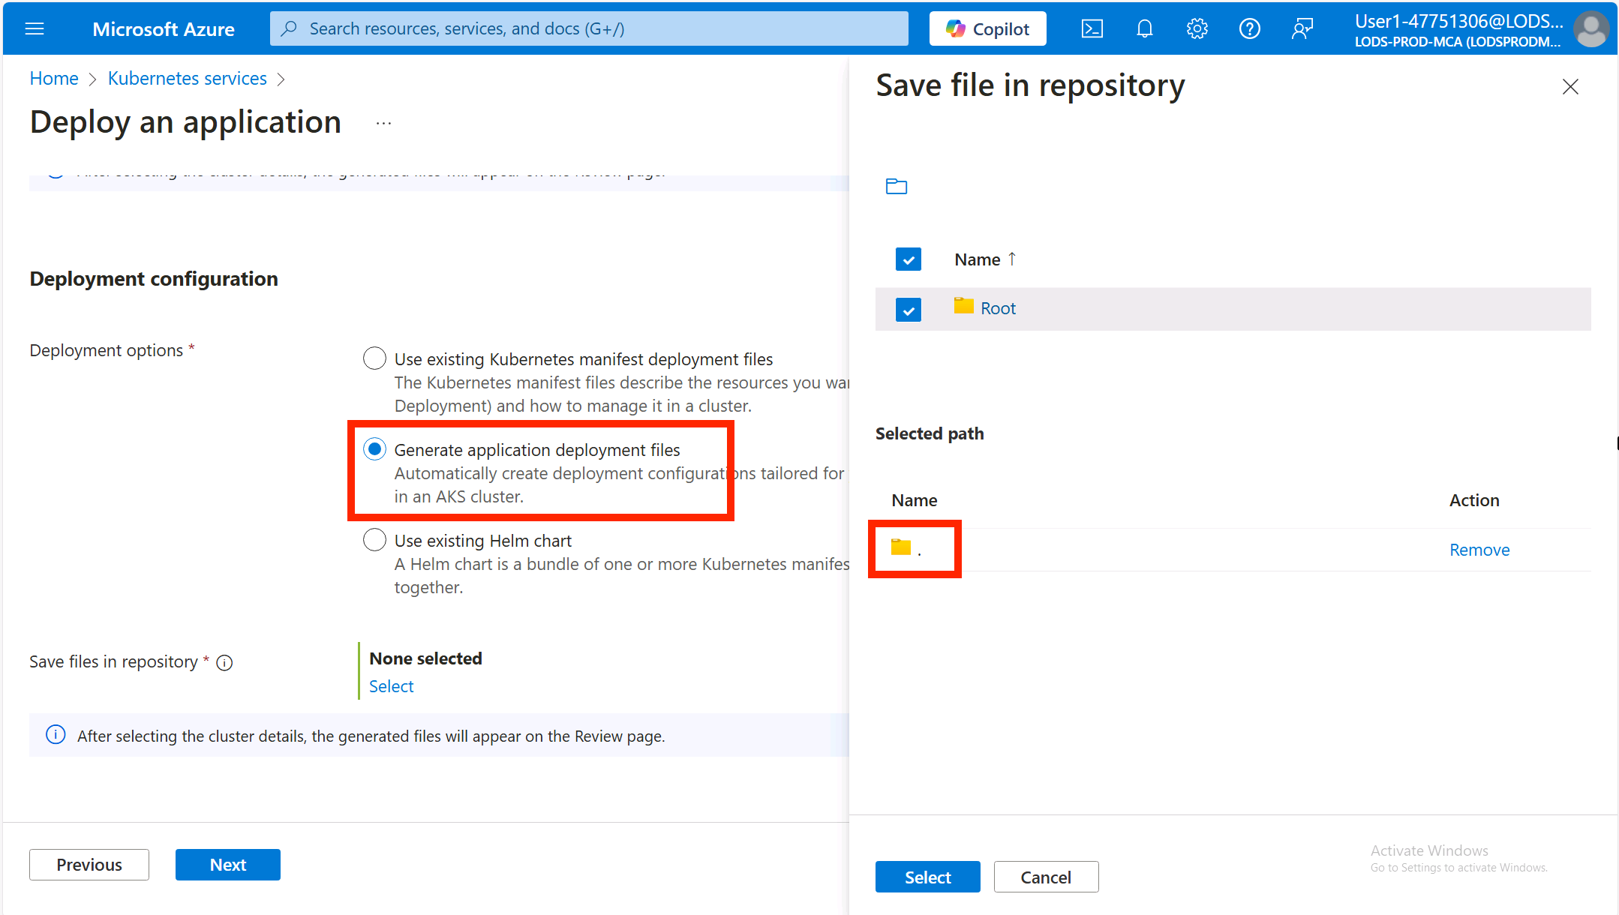
Task: Open the User1-47751306 account menu
Action: [x=1458, y=30]
